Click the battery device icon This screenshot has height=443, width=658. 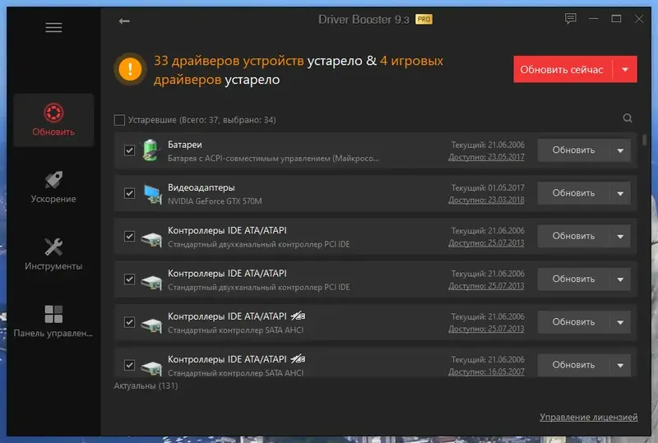pyautogui.click(x=151, y=150)
